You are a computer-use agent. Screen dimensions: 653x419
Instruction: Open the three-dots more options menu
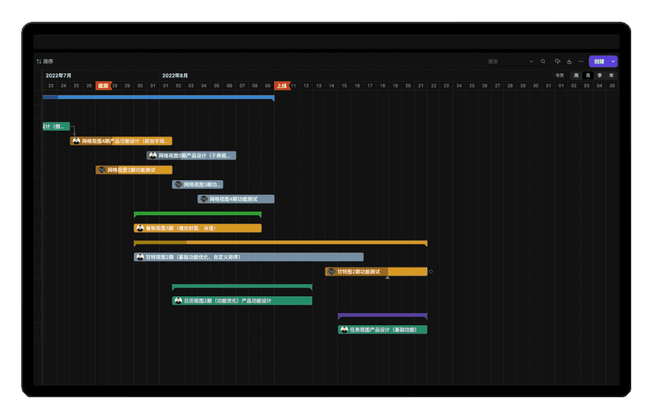click(581, 62)
